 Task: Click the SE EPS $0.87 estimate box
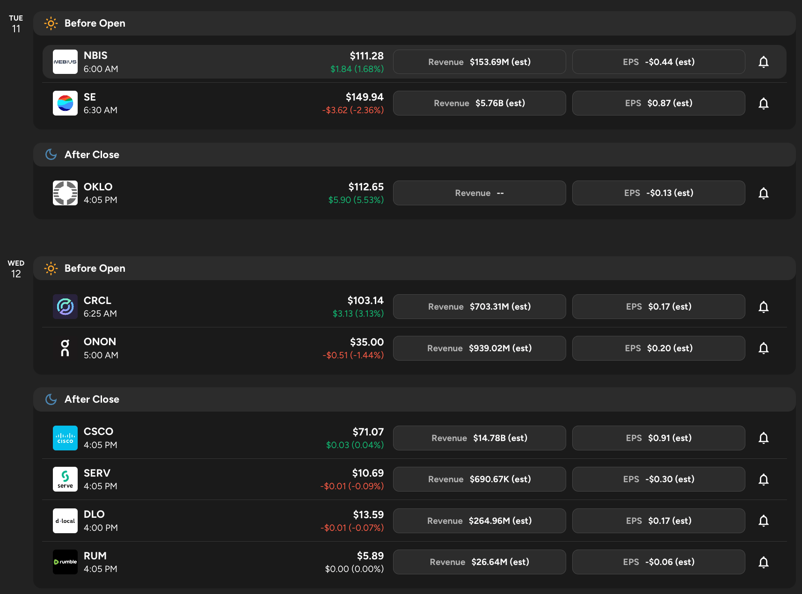click(659, 103)
